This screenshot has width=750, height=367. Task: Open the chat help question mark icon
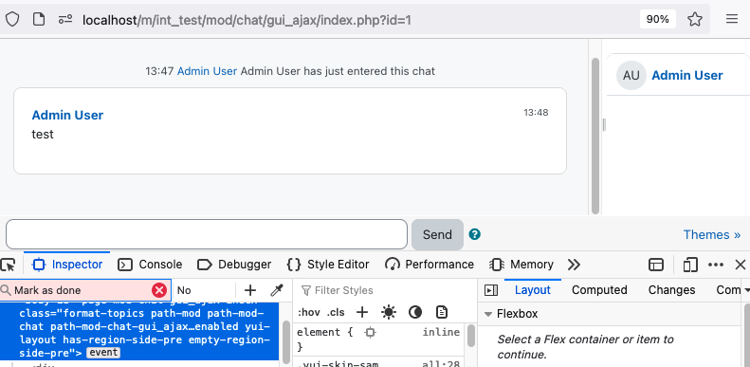[x=474, y=234]
